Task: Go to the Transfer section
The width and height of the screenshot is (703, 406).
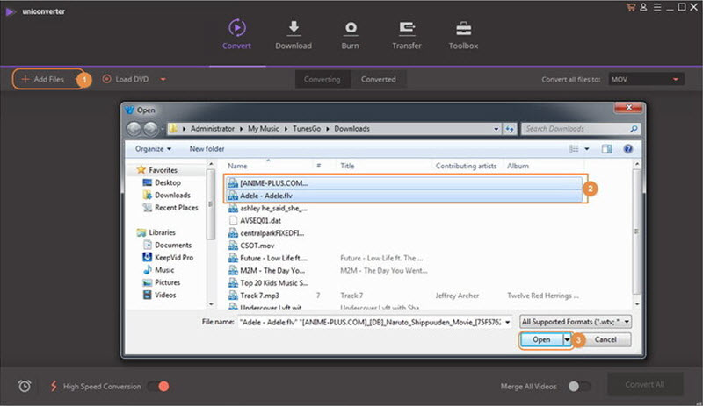Action: (x=407, y=34)
